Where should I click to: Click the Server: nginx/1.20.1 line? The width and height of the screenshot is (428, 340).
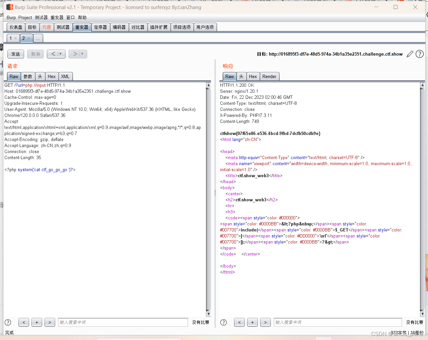click(239, 91)
